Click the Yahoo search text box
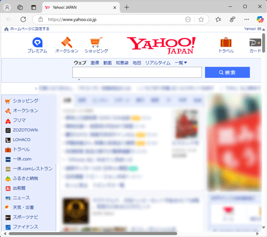 point(137,72)
